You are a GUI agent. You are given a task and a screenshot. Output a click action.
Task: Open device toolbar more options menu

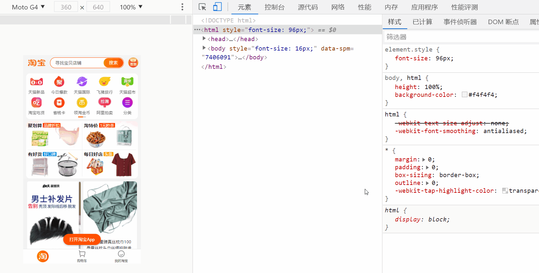pyautogui.click(x=182, y=7)
